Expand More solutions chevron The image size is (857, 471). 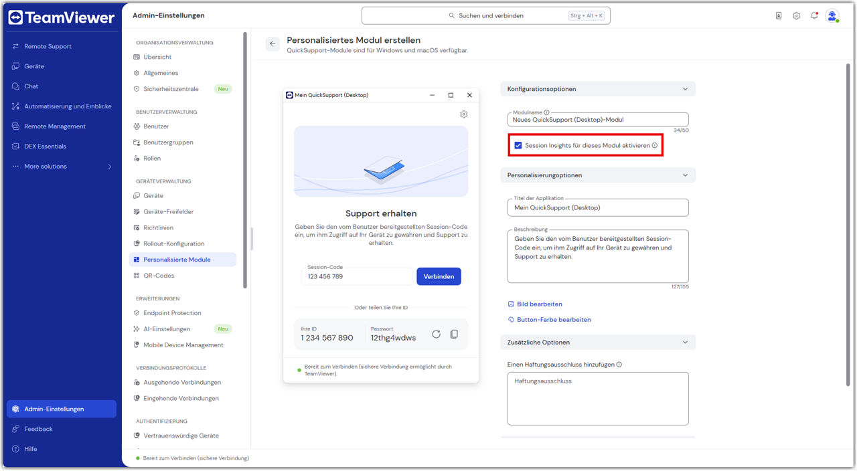(x=110, y=167)
